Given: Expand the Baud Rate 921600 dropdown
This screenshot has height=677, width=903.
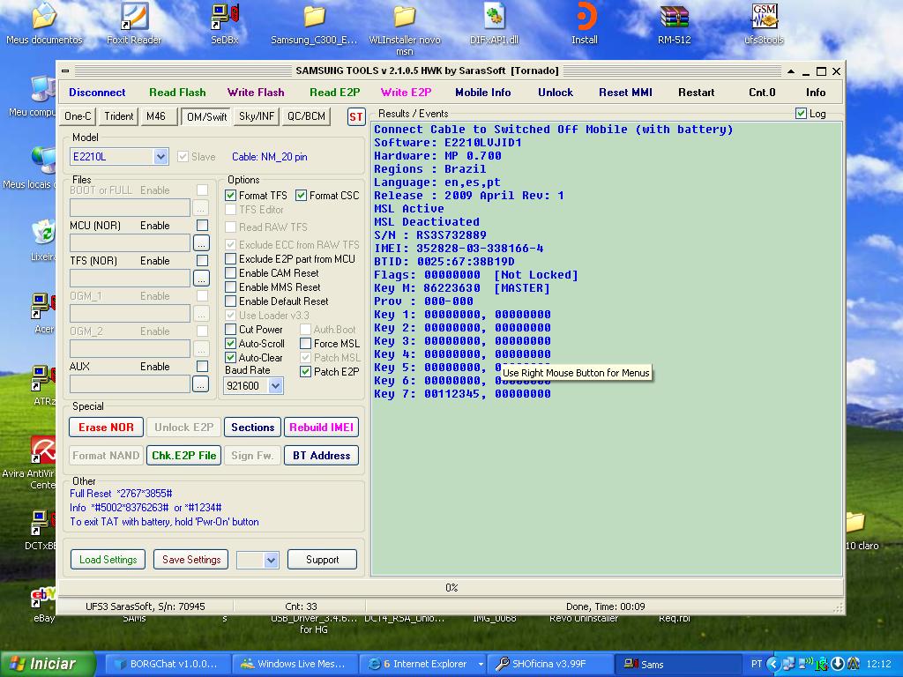Looking at the screenshot, I should pyautogui.click(x=276, y=386).
